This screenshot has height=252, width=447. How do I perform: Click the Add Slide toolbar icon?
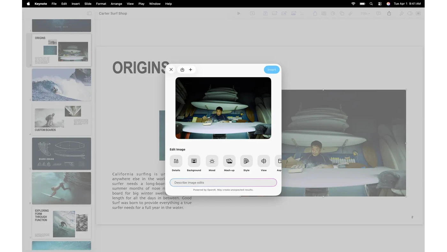click(x=252, y=13)
